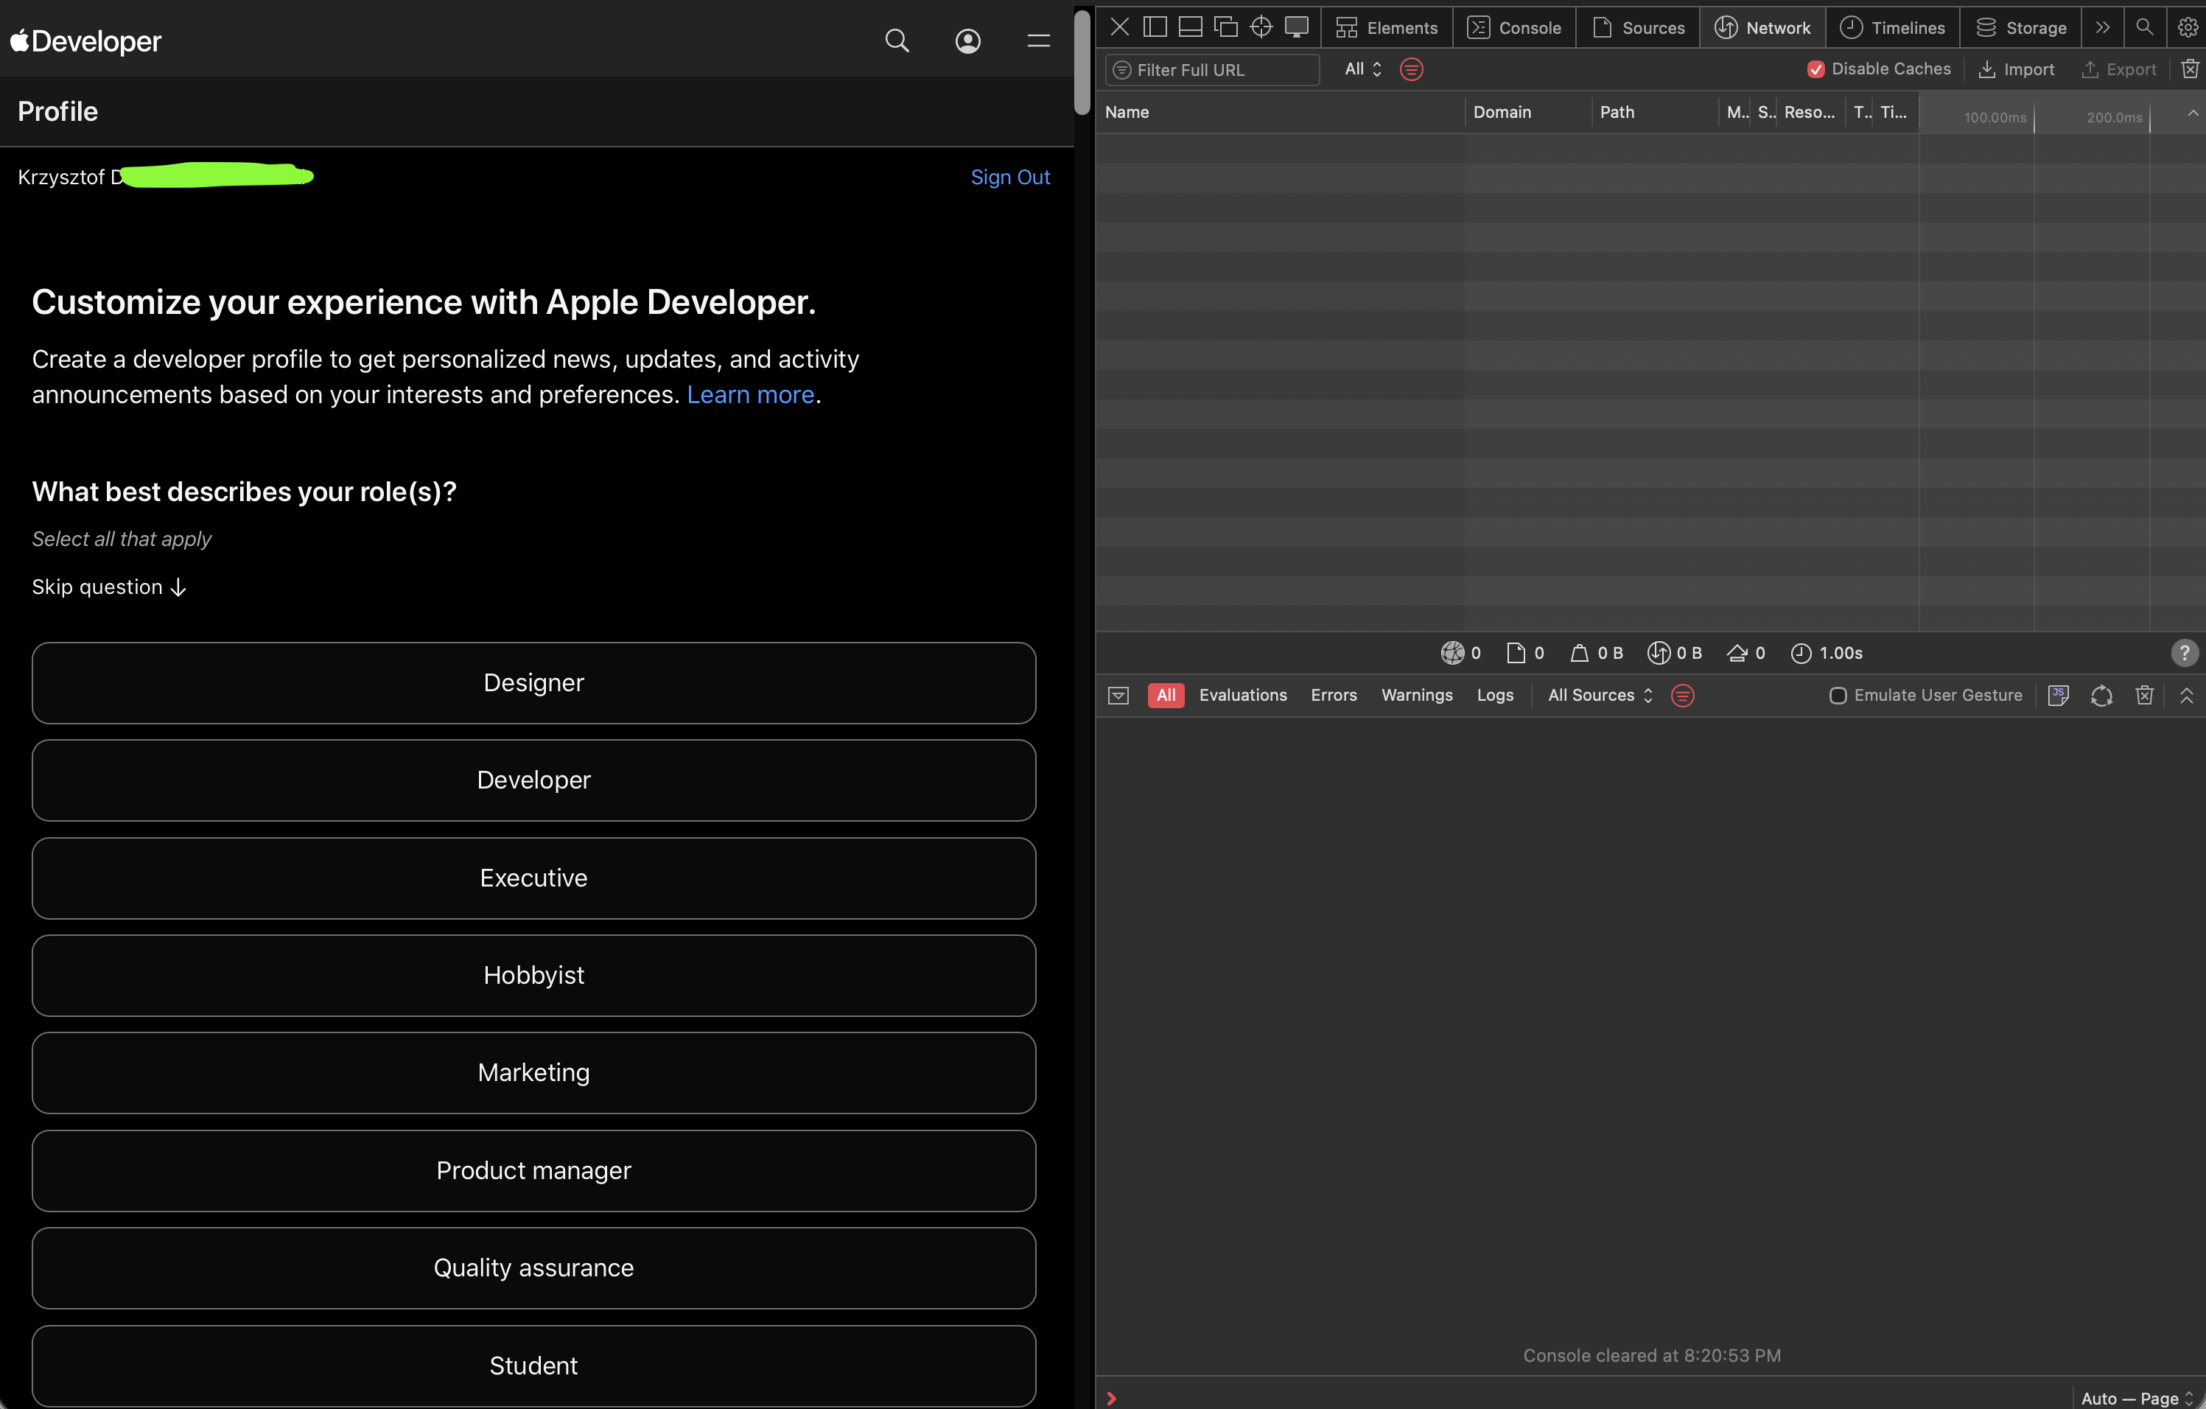Open Web Inspector settings gear
Screen dimensions: 2206x1409
point(2187,27)
